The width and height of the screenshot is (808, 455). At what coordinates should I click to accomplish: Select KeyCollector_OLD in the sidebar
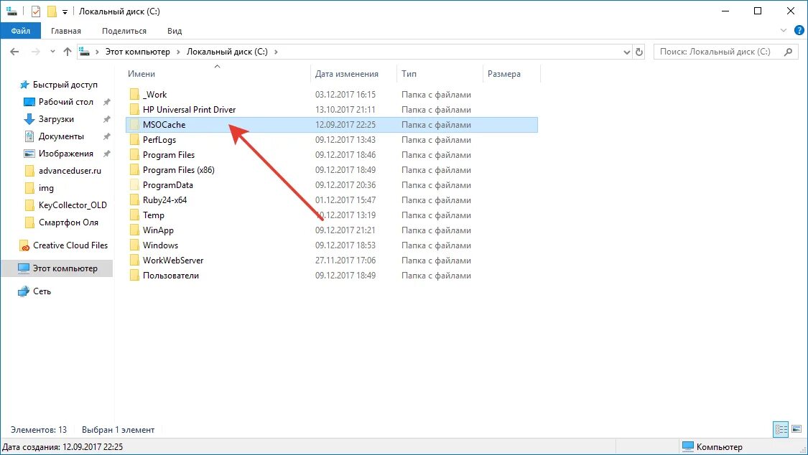coord(73,205)
